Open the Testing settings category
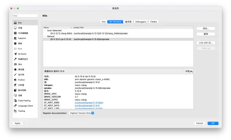 [x=25, y=111]
